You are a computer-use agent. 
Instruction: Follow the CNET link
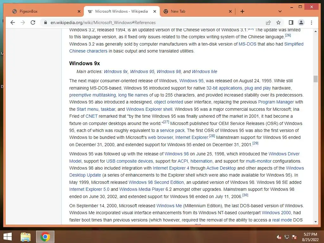[x=91, y=116]
